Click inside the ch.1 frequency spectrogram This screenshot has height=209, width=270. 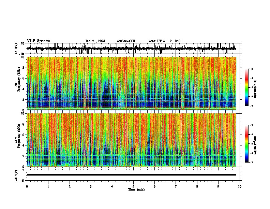[x=131, y=83]
